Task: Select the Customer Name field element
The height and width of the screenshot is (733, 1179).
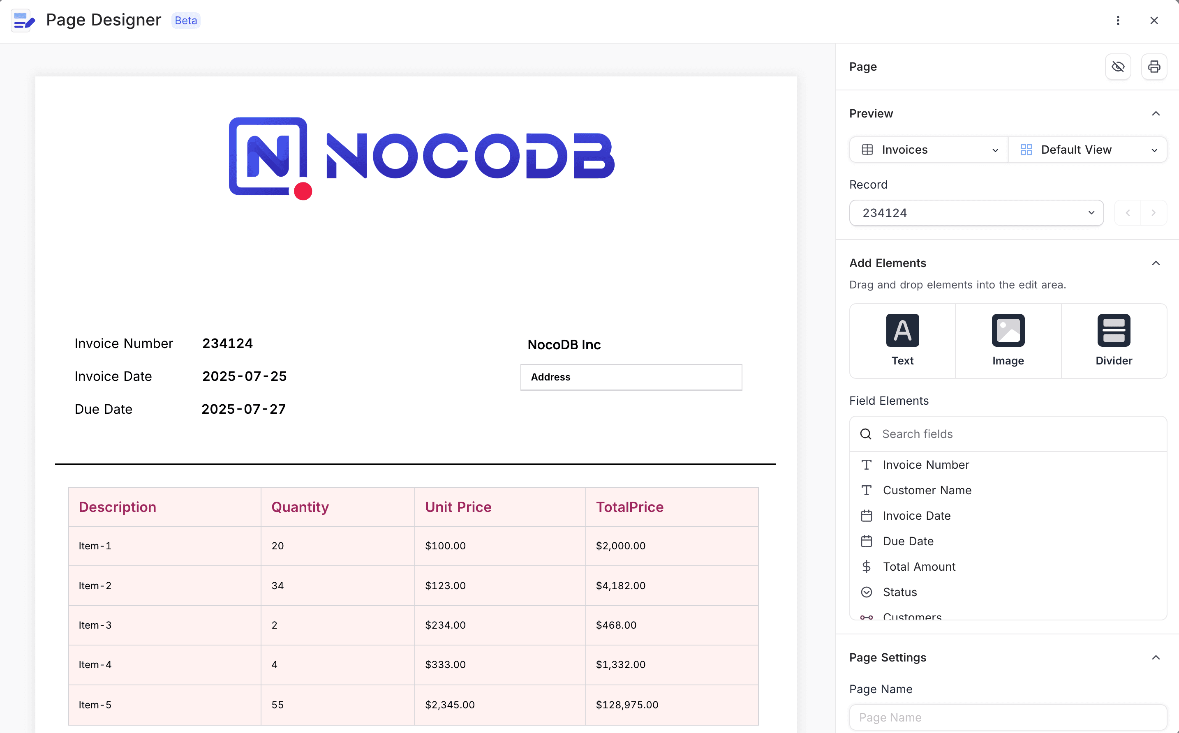Action: 926,490
